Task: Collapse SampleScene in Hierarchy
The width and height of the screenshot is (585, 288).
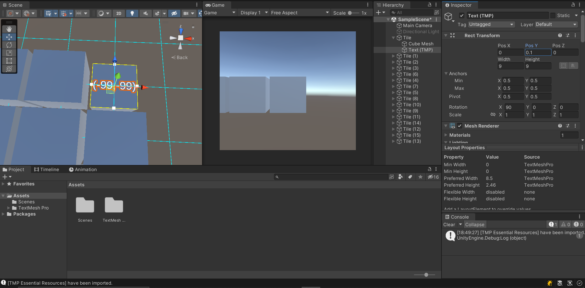Action: [x=388, y=19]
